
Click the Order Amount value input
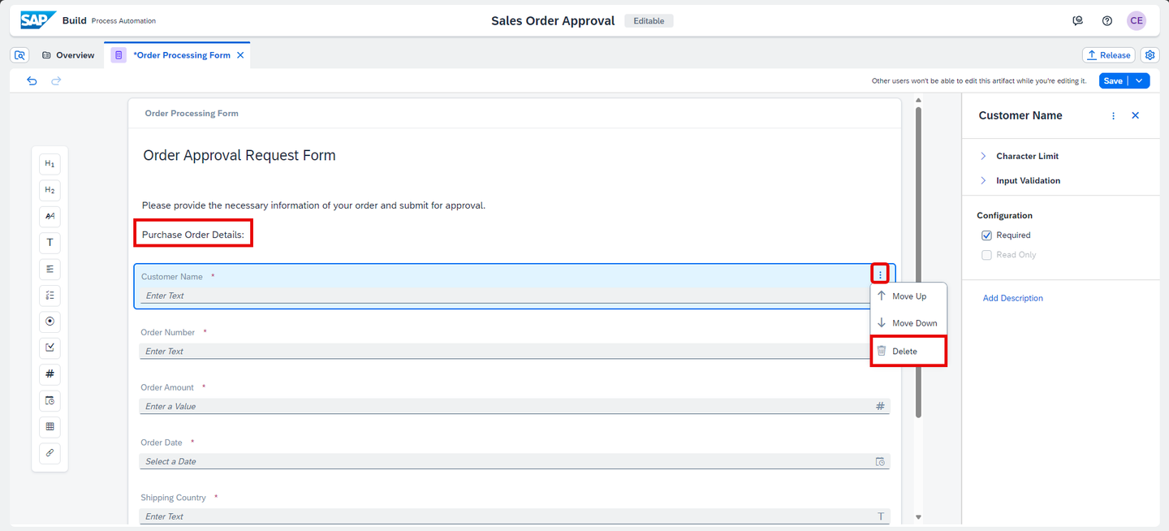[515, 406]
